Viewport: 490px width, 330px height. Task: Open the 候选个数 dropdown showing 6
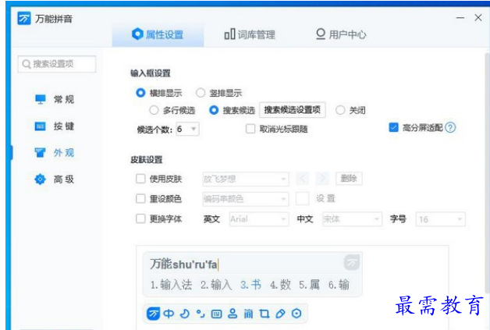187,129
